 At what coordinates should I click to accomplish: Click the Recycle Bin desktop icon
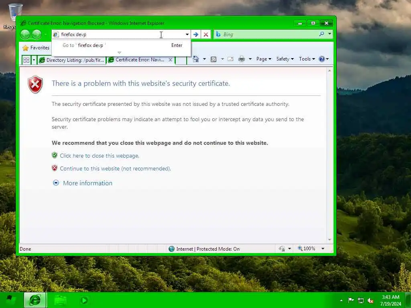[14, 16]
